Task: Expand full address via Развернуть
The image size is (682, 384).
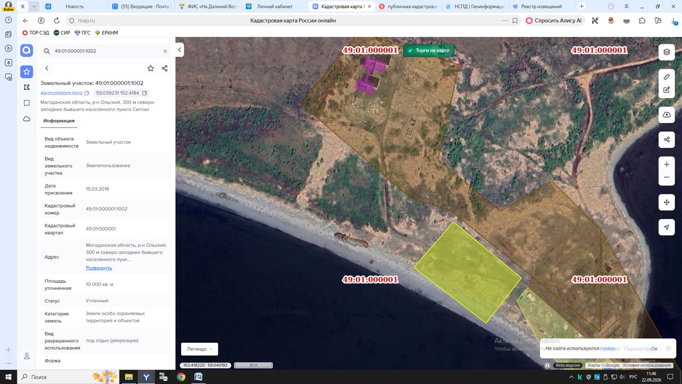Action: coord(99,268)
